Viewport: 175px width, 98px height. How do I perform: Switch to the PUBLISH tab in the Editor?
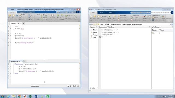22,12
